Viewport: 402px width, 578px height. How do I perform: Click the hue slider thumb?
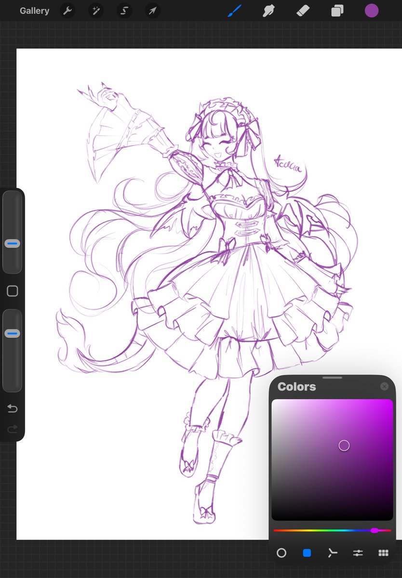(x=374, y=530)
